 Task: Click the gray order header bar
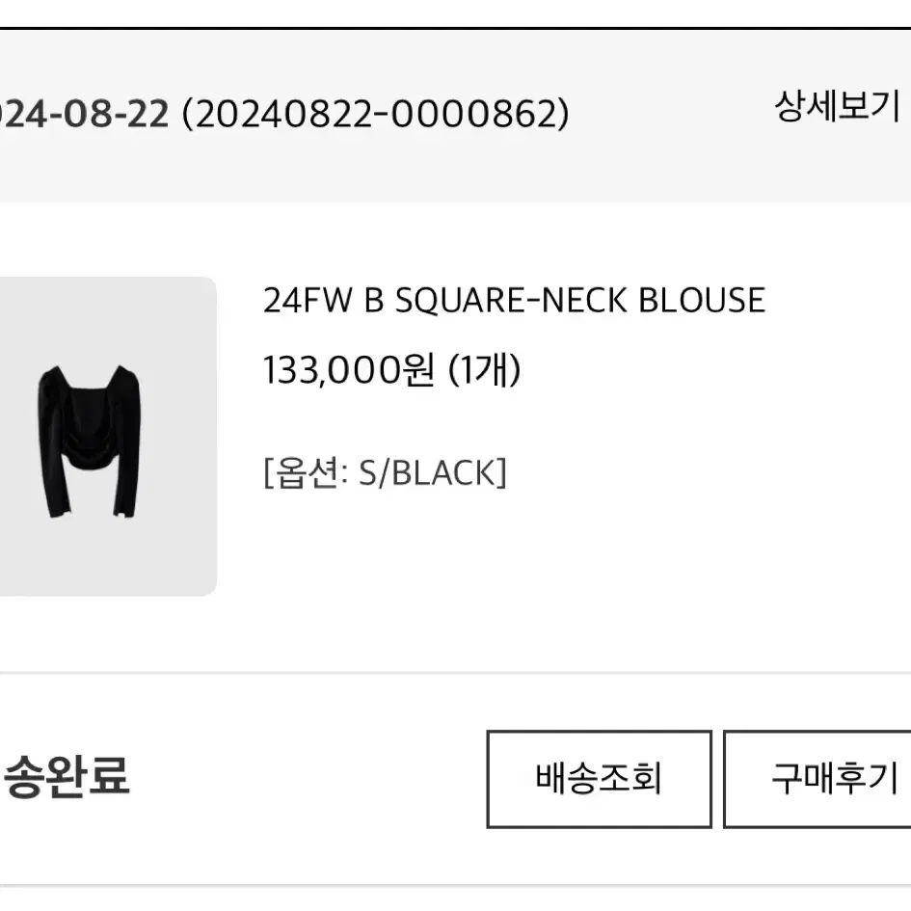(455, 117)
